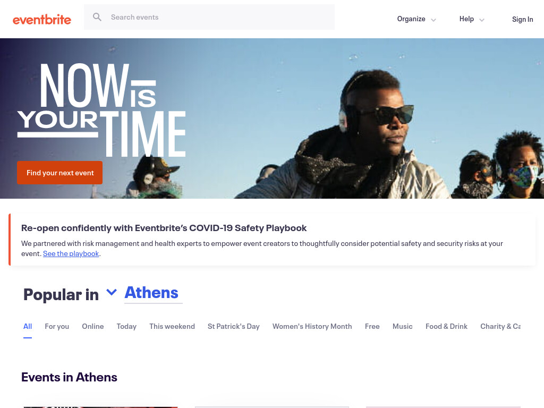The height and width of the screenshot is (408, 544).
Task: Click the Eventbrite logo
Action: click(x=42, y=20)
